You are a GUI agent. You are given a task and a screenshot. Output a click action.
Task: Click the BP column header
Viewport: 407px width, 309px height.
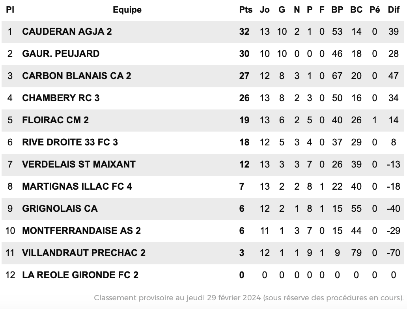337,9
